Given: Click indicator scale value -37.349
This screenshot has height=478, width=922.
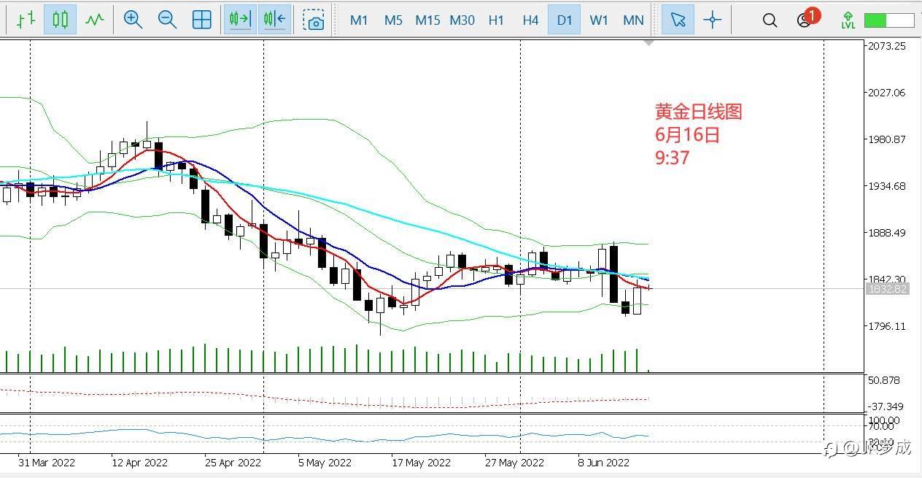Looking at the screenshot, I should click(x=886, y=406).
